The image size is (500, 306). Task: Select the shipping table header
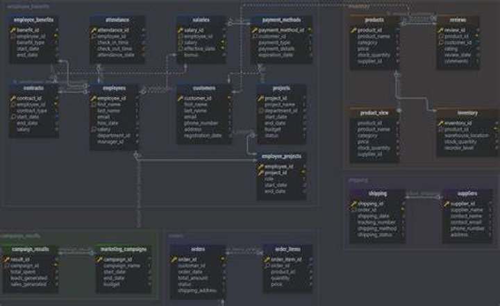[x=378, y=194]
